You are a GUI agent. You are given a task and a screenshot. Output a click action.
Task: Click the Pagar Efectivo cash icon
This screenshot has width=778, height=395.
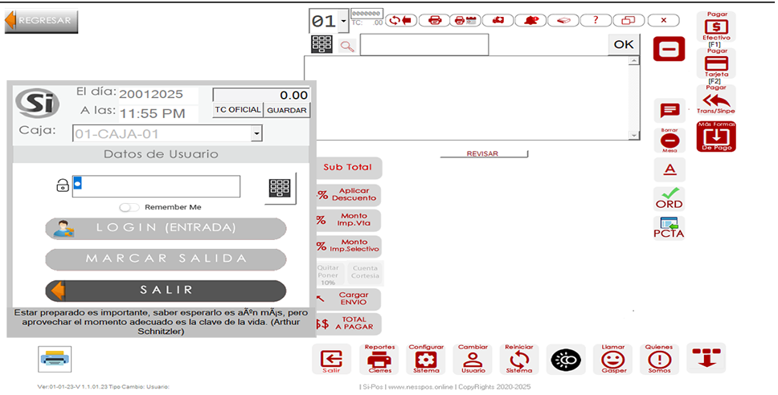click(x=715, y=26)
